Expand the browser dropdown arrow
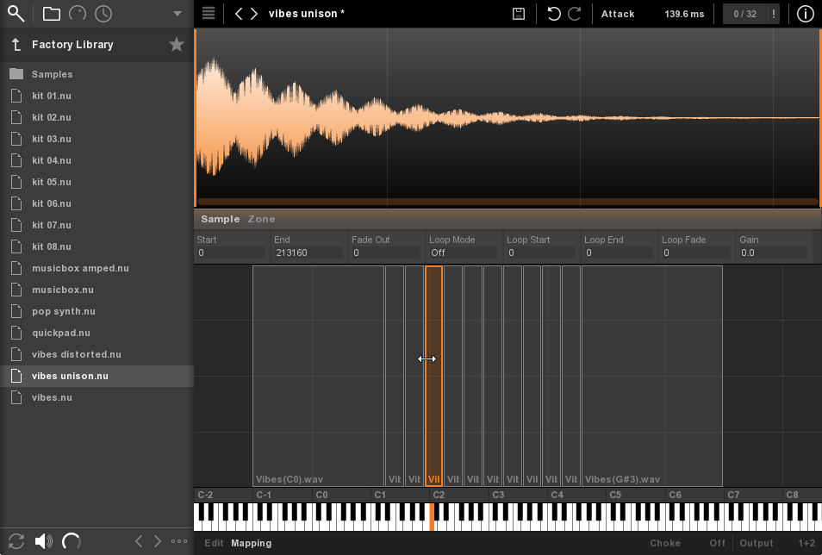The width and height of the screenshot is (822, 555). (x=177, y=14)
